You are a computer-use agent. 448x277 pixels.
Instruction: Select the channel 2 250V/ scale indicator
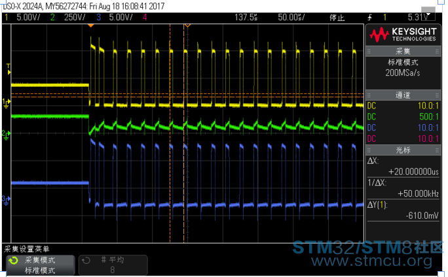[x=68, y=18]
